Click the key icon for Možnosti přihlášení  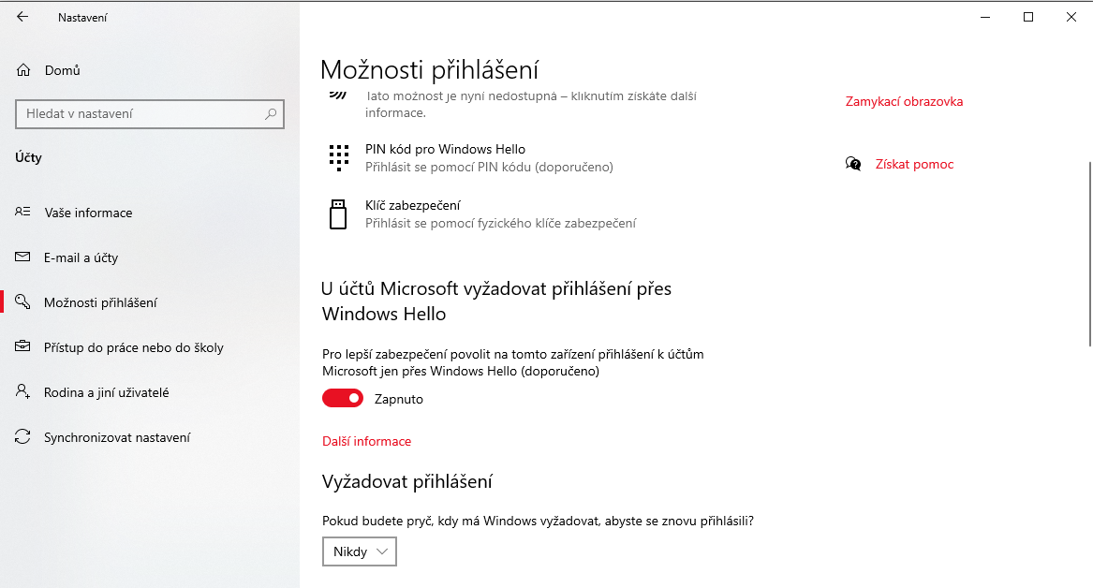[x=23, y=302]
